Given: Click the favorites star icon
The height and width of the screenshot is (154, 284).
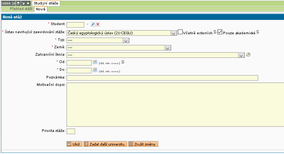Looking at the screenshot, I should click(28, 3).
